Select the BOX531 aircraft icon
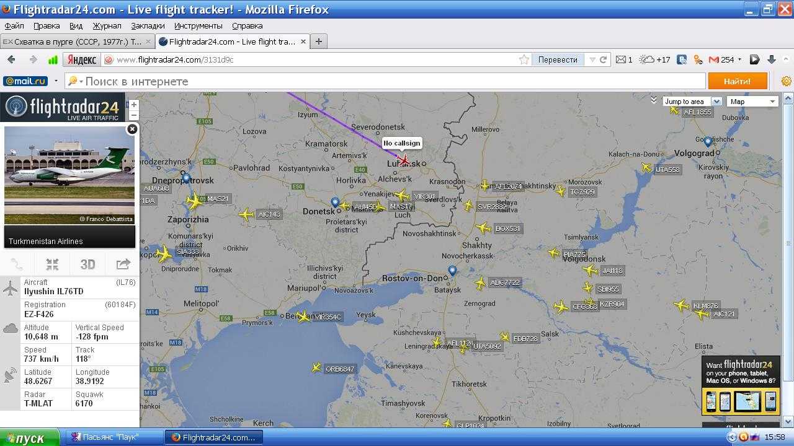Viewport: 794px width, 446px height. [484, 228]
